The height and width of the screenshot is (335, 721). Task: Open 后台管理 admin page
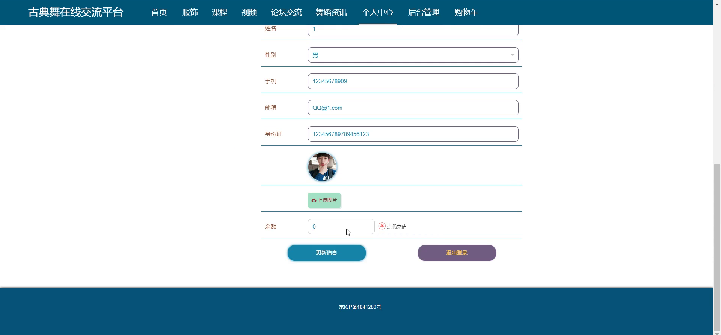[424, 12]
